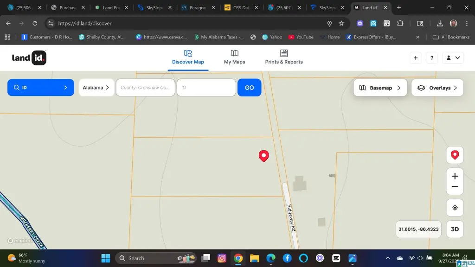475x267 pixels.
Task: Open the Alabama state selector
Action: (96, 88)
